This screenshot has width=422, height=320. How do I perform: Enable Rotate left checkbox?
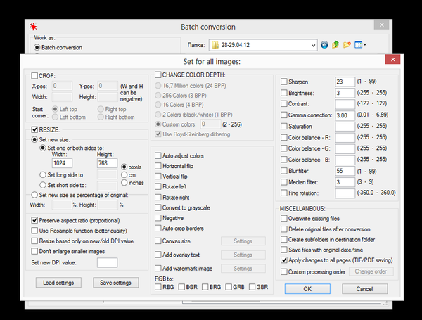click(x=158, y=186)
